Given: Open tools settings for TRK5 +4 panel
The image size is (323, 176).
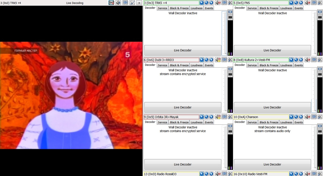Looking at the screenshot, I should (230, 3).
